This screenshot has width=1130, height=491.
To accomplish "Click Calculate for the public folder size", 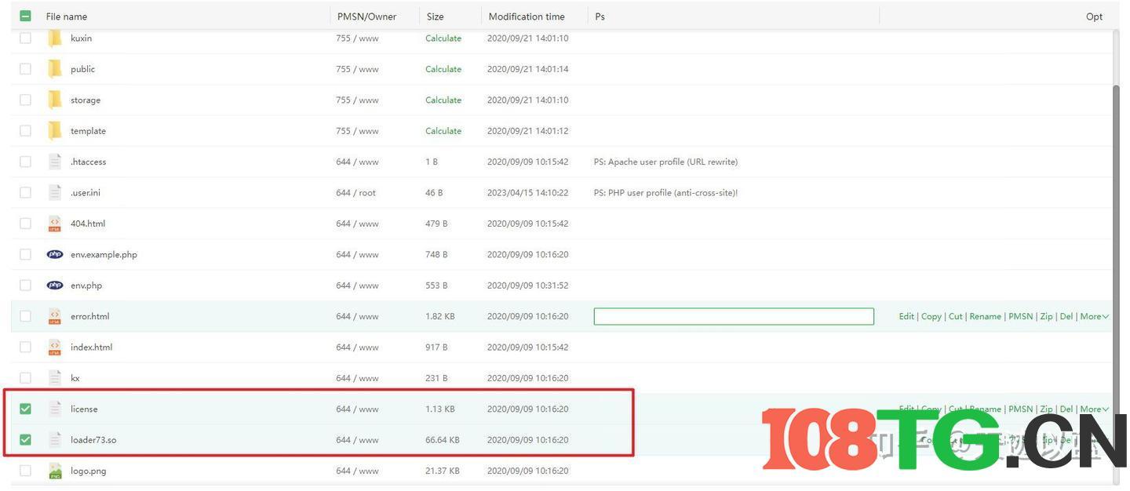I will coord(443,68).
